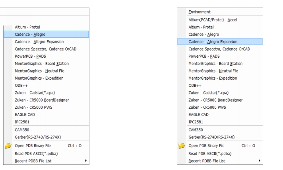Image resolution: width=283 pixels, height=170 pixels.
Task: Pick Zuken - CR5000 BoardDesigner, left menu
Action: (x=41, y=100)
